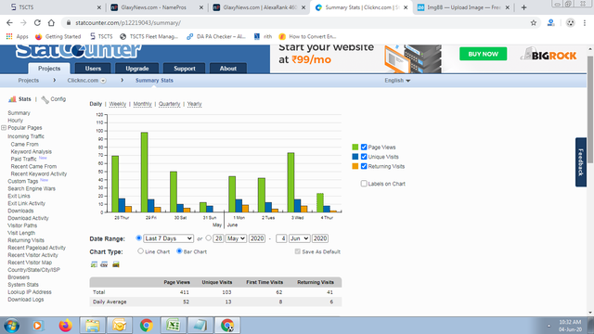Click the browser address bar URL
Viewport: 594px width, 334px height.
point(128,22)
